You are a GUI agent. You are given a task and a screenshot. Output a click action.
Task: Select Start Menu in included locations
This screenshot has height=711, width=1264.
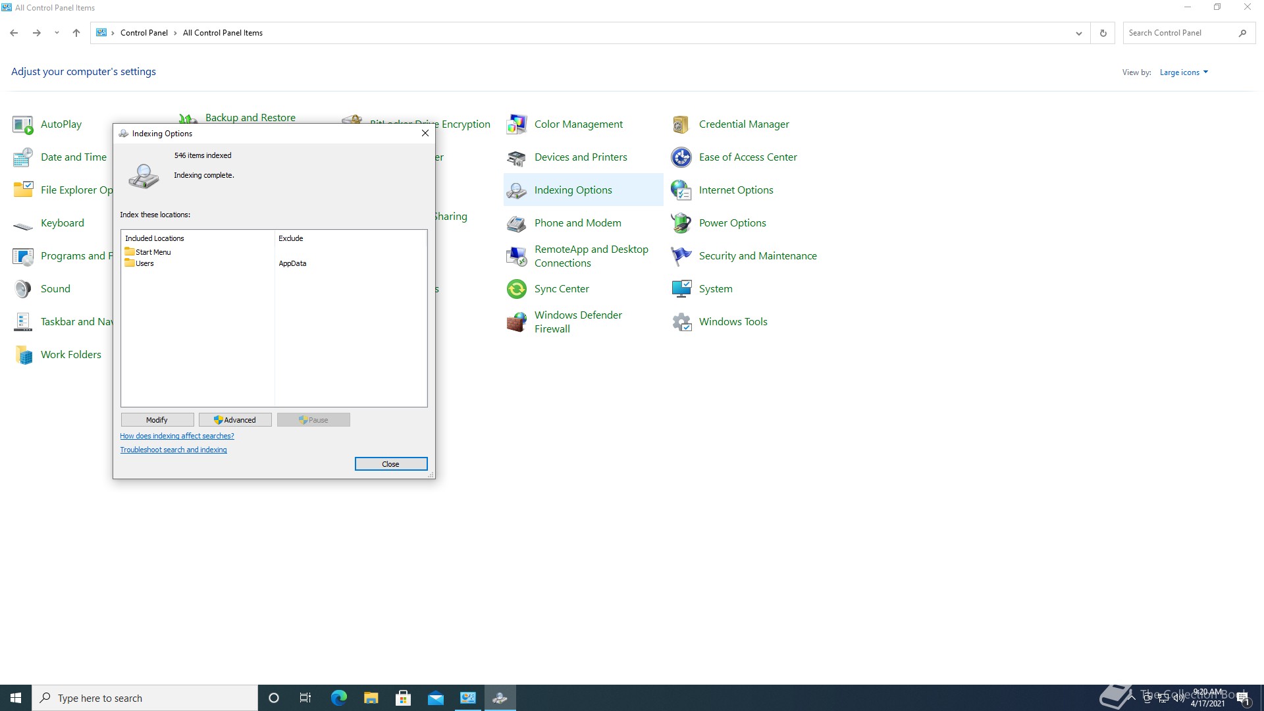(x=148, y=252)
